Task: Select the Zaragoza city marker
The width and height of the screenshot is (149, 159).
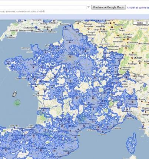Action: [41, 150]
